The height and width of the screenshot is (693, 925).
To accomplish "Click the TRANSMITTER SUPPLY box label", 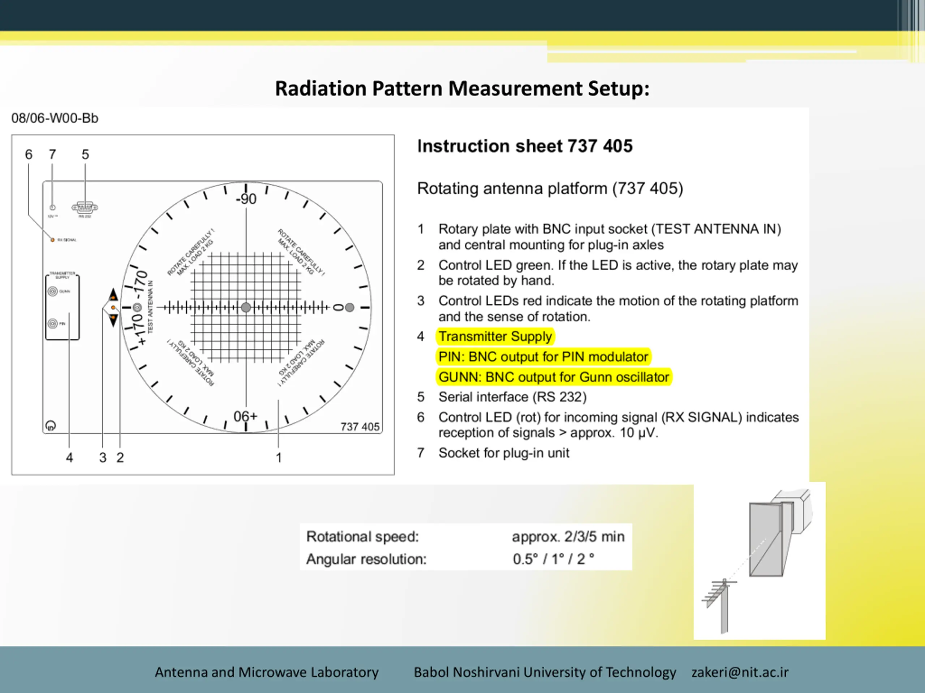I will coord(62,275).
